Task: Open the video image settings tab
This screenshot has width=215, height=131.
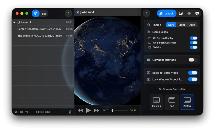Action: [181, 13]
